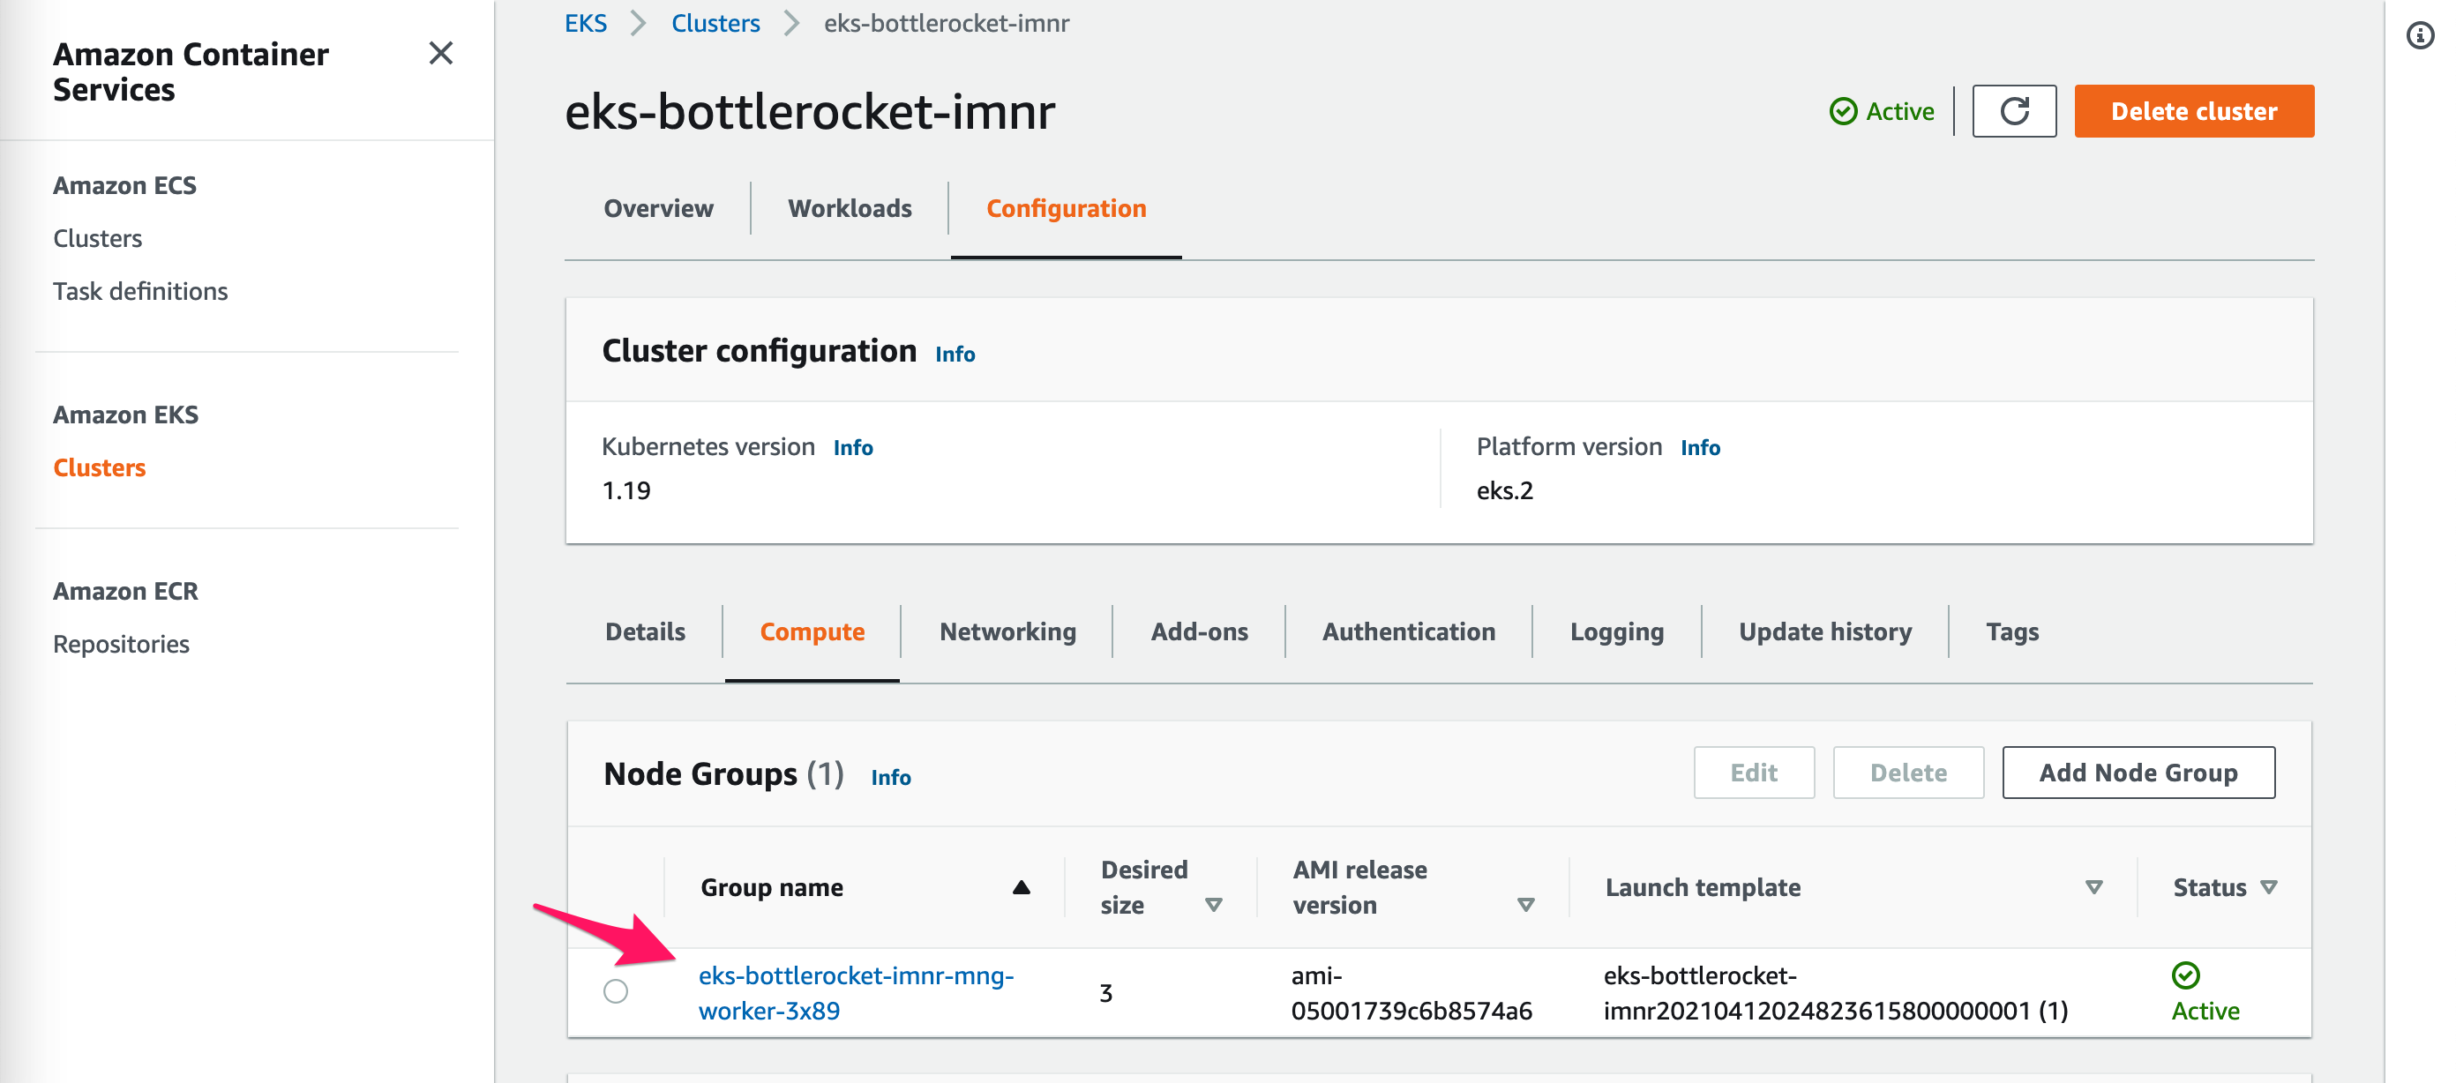Switch to the Workloads tab
Viewport: 2456px width, 1083px height.
pyautogui.click(x=849, y=208)
